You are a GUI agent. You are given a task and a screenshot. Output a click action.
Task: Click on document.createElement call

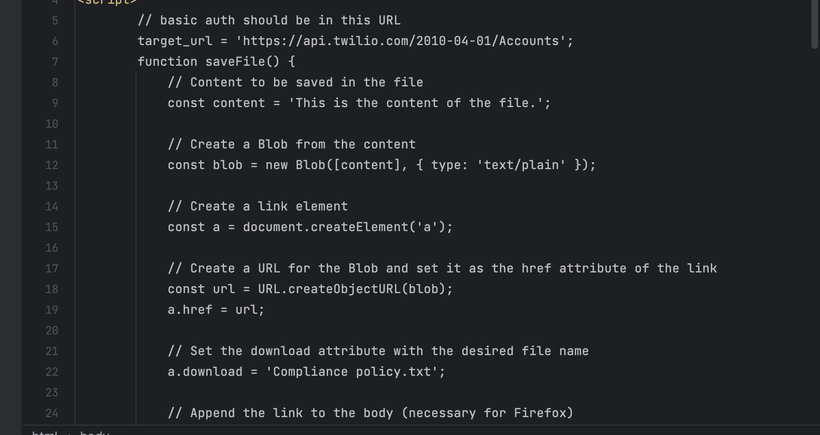(325, 227)
